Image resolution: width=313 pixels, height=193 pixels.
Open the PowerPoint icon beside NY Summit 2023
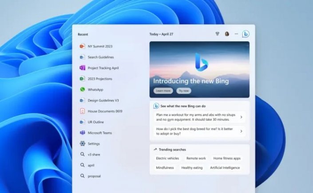[x=82, y=46]
